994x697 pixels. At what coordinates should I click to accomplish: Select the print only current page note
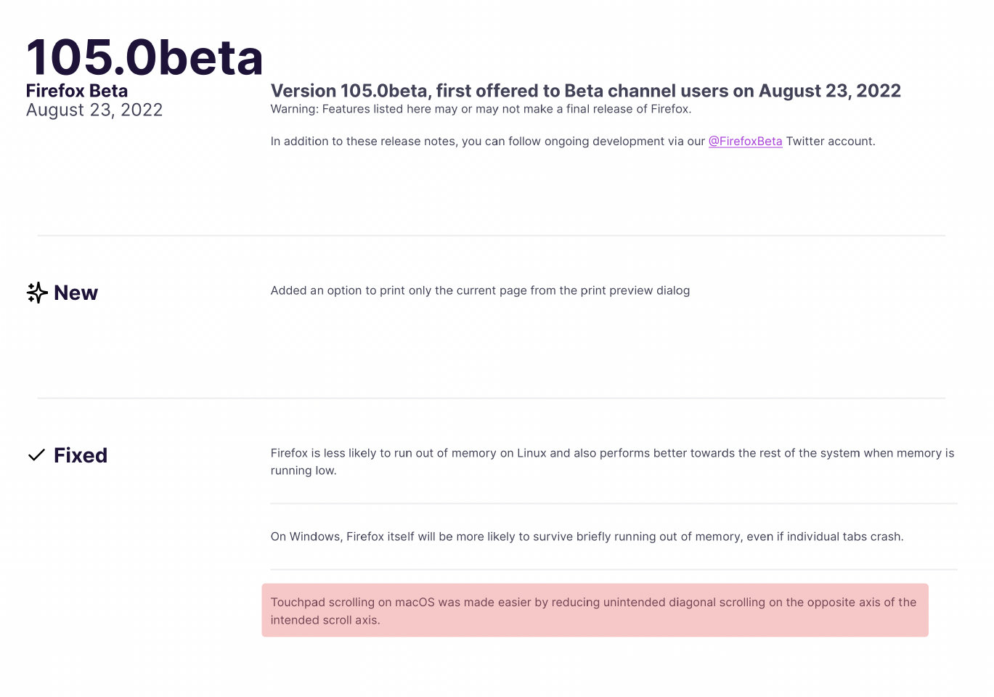480,290
